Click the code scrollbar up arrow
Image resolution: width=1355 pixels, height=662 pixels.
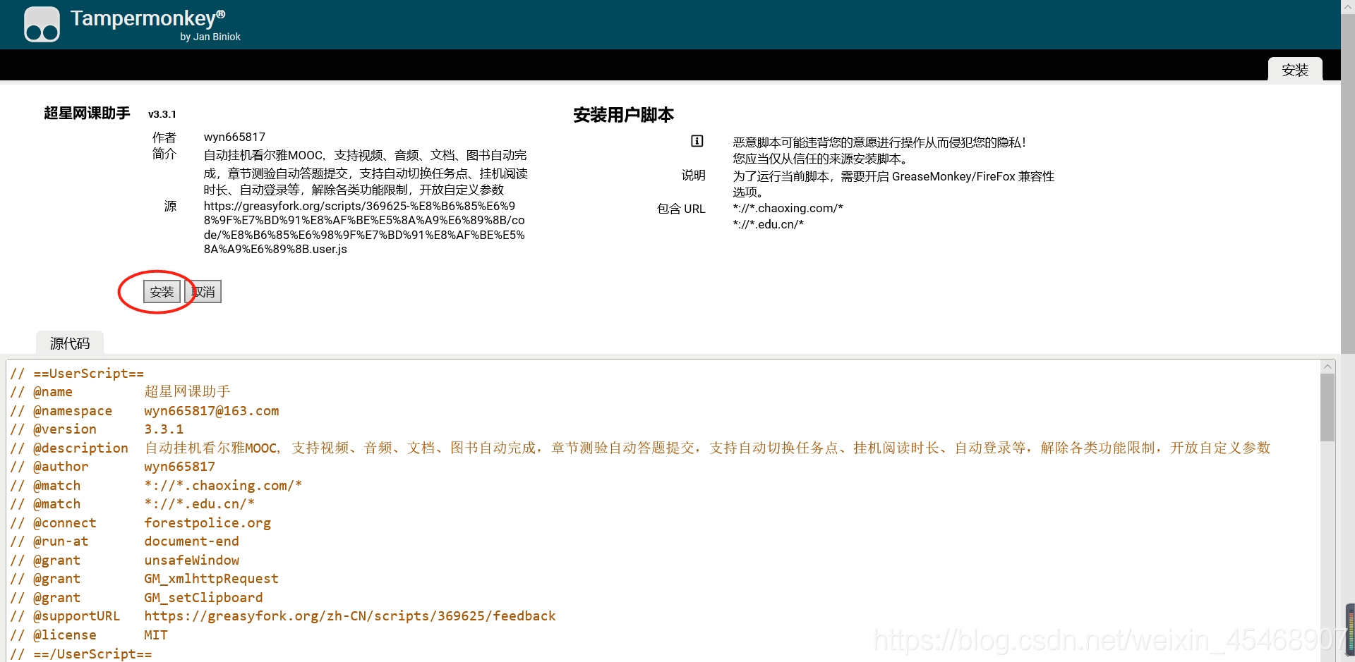pos(1327,367)
